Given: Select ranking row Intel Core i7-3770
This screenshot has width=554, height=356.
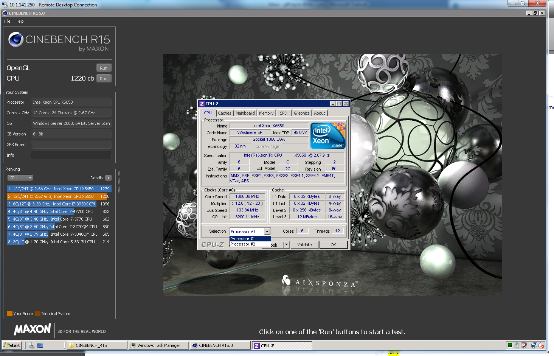Looking at the screenshot, I should 59,219.
